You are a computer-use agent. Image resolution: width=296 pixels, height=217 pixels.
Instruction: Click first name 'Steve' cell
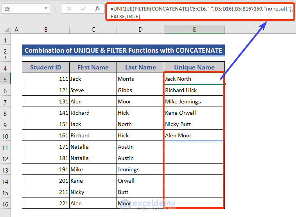93,90
